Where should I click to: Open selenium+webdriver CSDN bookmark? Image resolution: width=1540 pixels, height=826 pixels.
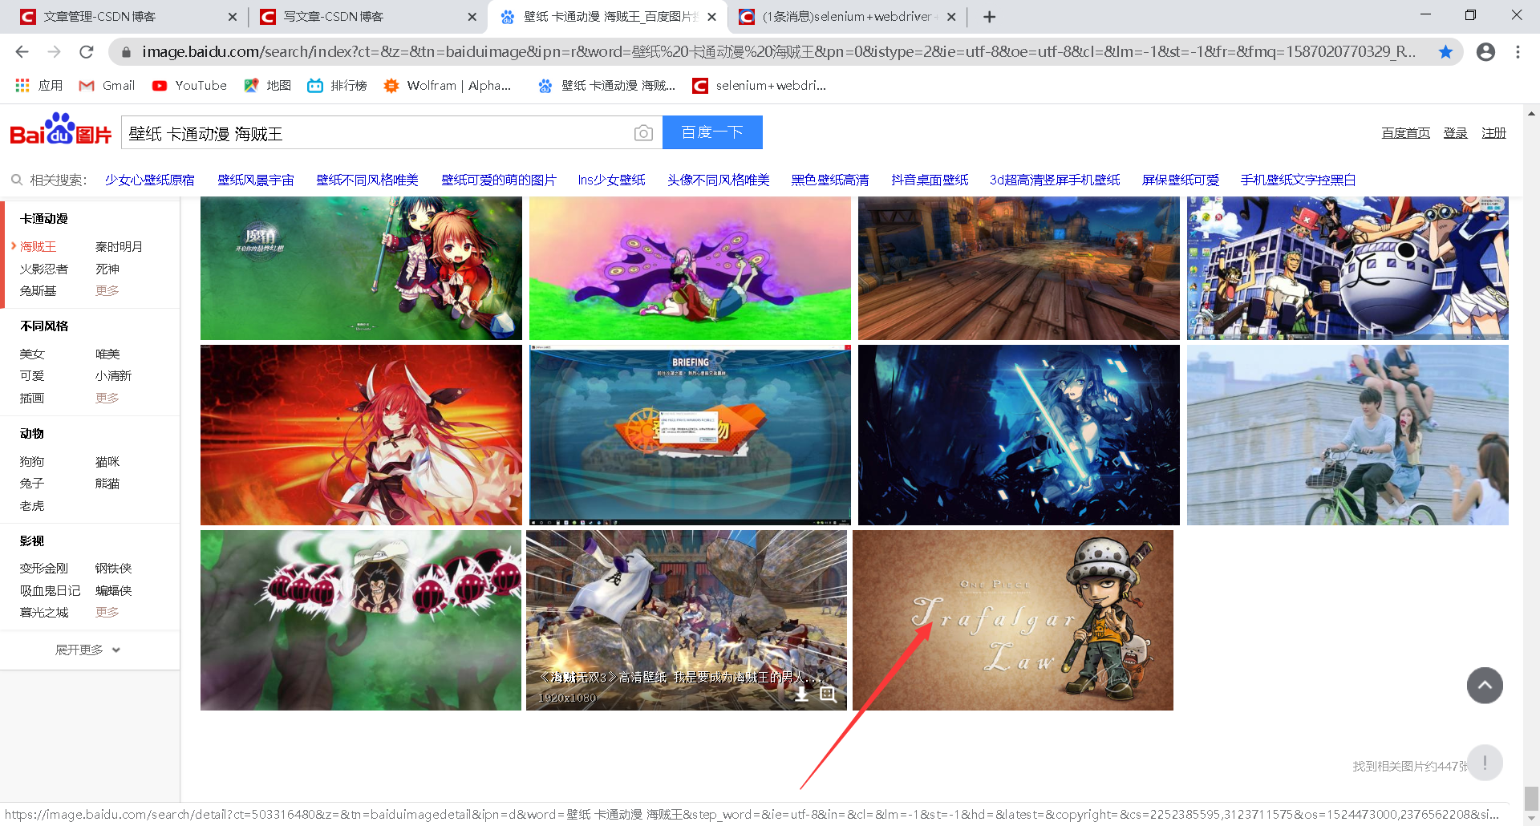tap(759, 86)
